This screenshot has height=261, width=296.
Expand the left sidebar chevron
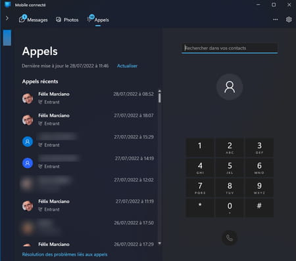[7, 18]
